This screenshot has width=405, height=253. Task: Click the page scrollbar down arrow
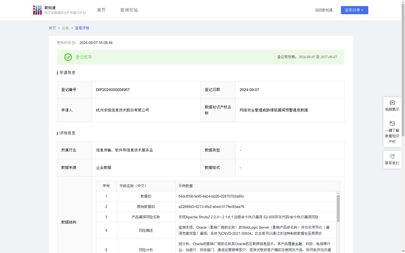[403, 251]
